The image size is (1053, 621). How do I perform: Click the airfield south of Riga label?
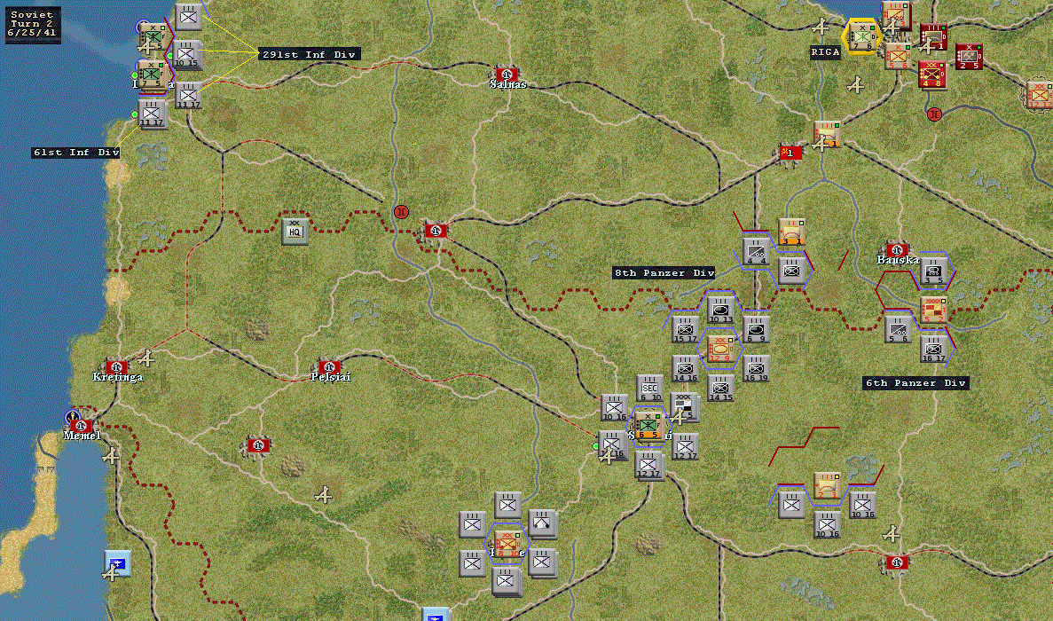pyautogui.click(x=855, y=85)
